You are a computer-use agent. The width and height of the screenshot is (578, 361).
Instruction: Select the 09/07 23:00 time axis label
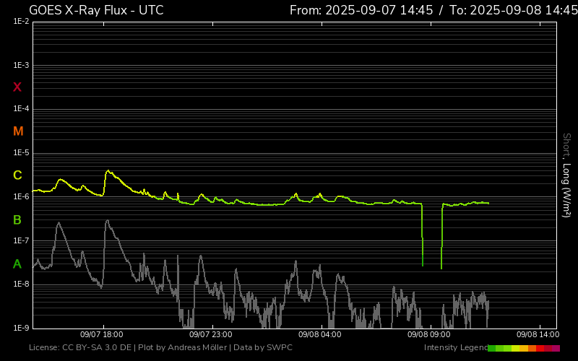coord(210,335)
